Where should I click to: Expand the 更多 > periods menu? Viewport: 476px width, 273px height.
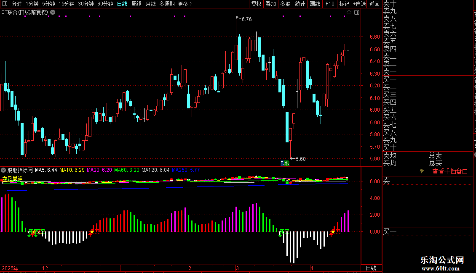pos(185,4)
